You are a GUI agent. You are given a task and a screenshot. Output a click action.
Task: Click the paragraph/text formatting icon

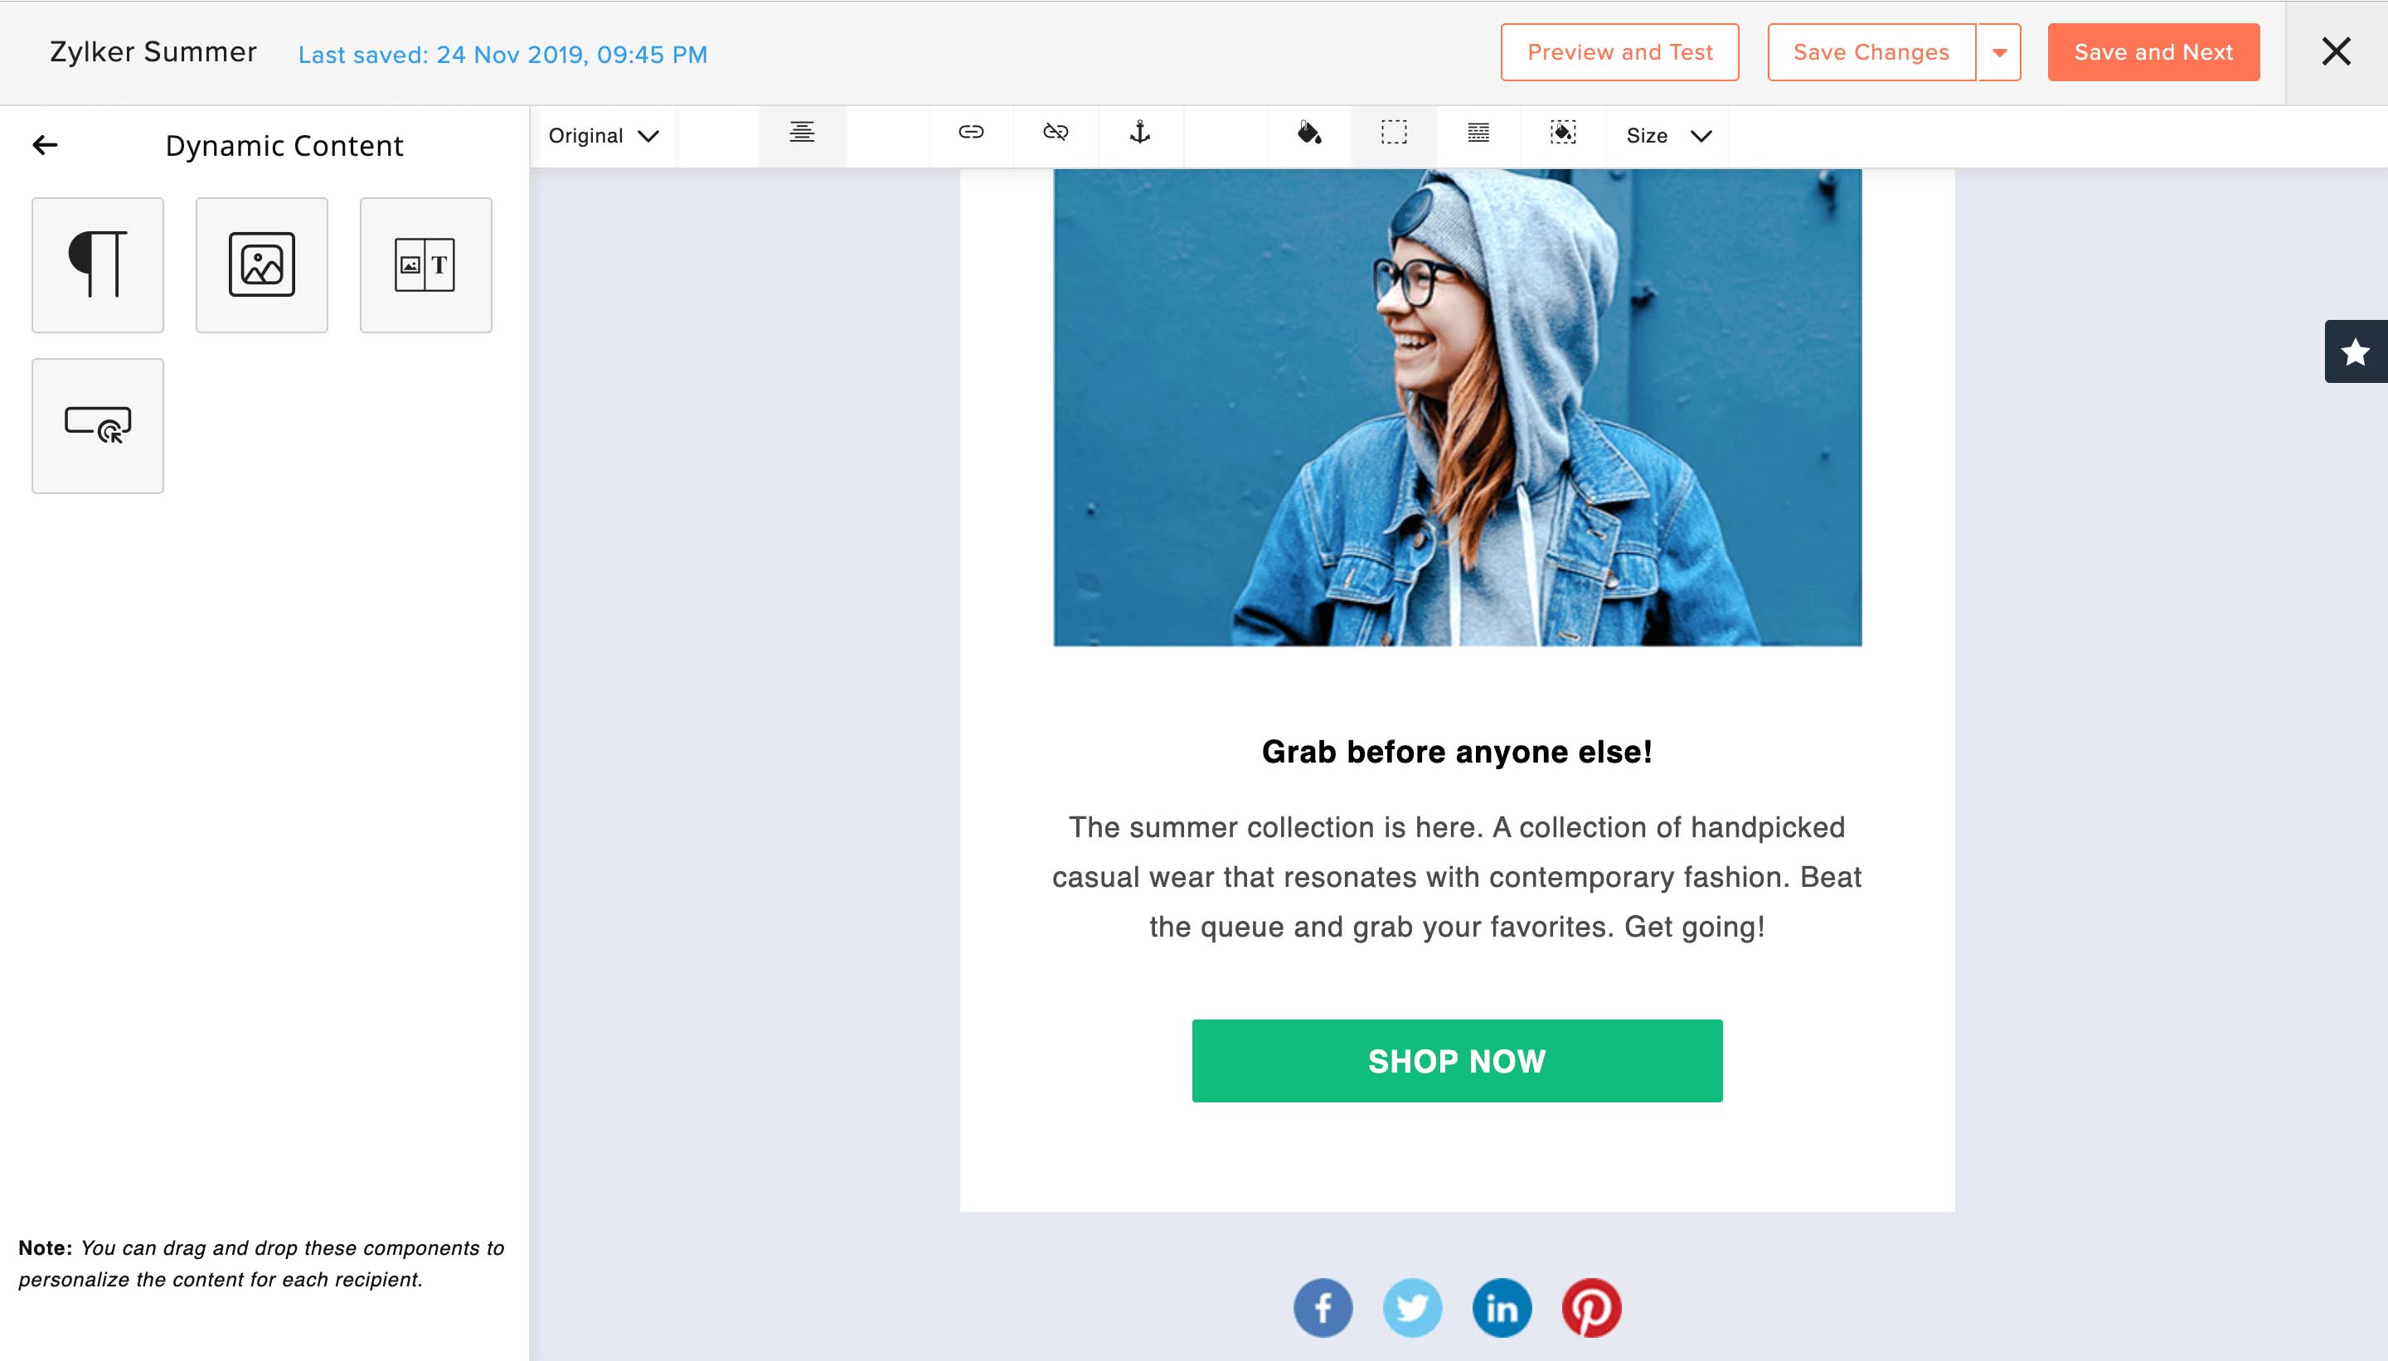point(97,263)
